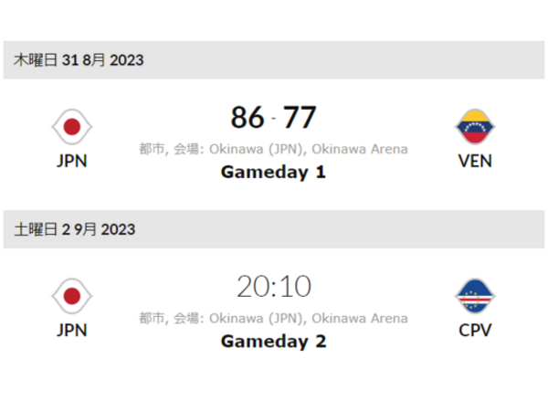The height and width of the screenshot is (411, 548).
Task: Click 都市, 会場 label in second match
Action: pos(172,319)
